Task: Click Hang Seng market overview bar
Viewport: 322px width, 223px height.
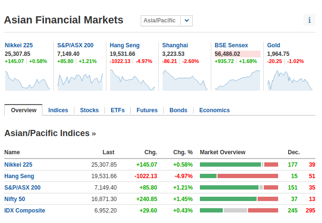Action: coord(239,176)
